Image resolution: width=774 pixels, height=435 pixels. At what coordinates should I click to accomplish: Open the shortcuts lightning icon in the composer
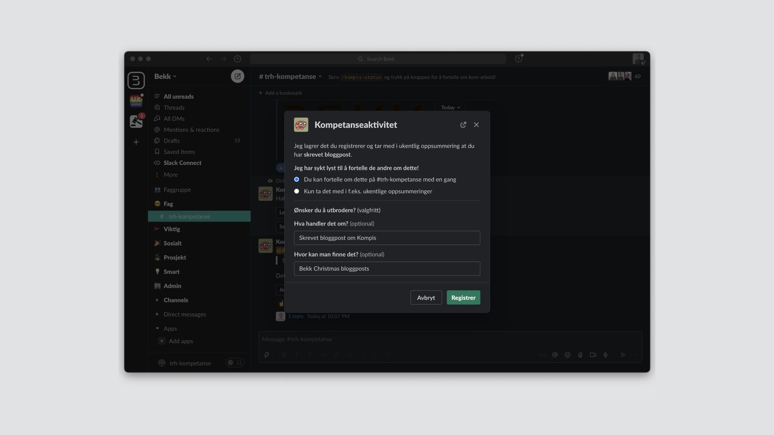267,355
